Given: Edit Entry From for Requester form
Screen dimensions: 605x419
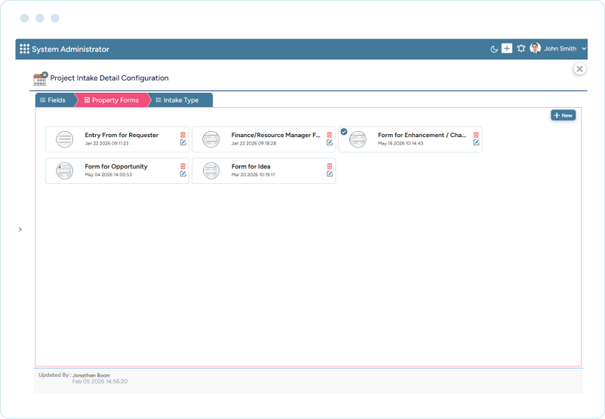Looking at the screenshot, I should click(x=183, y=142).
